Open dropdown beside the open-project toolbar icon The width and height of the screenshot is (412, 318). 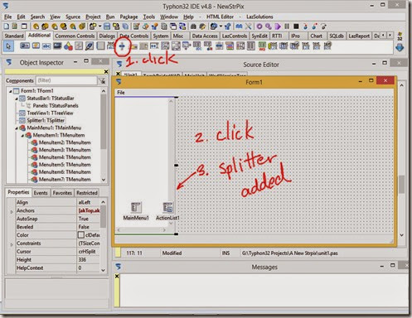[x=99, y=26]
